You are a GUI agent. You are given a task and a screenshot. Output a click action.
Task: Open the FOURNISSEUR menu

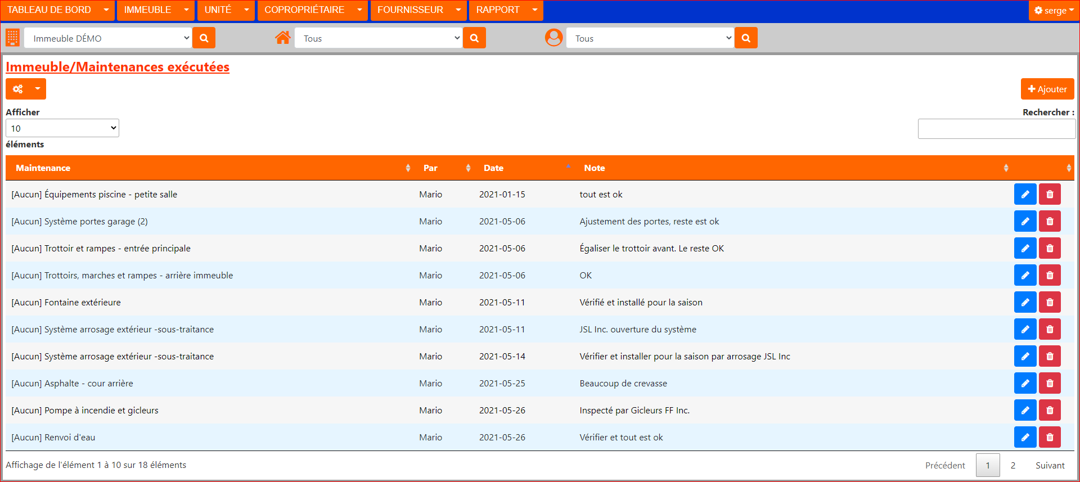[418, 10]
